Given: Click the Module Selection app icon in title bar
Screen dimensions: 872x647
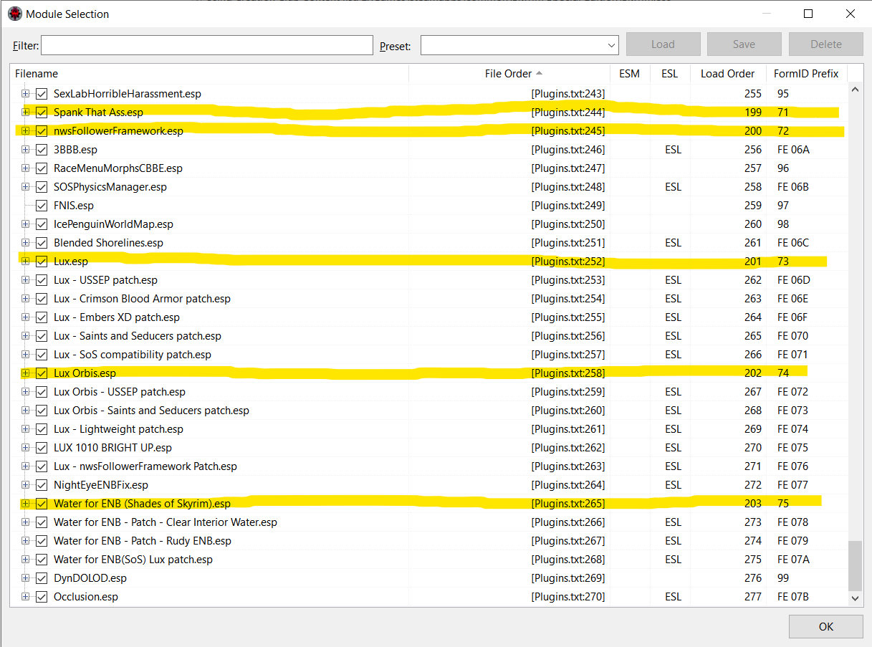Looking at the screenshot, I should (15, 14).
